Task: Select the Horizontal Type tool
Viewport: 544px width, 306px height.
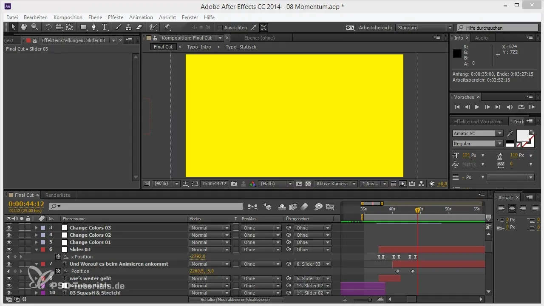Action: coord(105,27)
